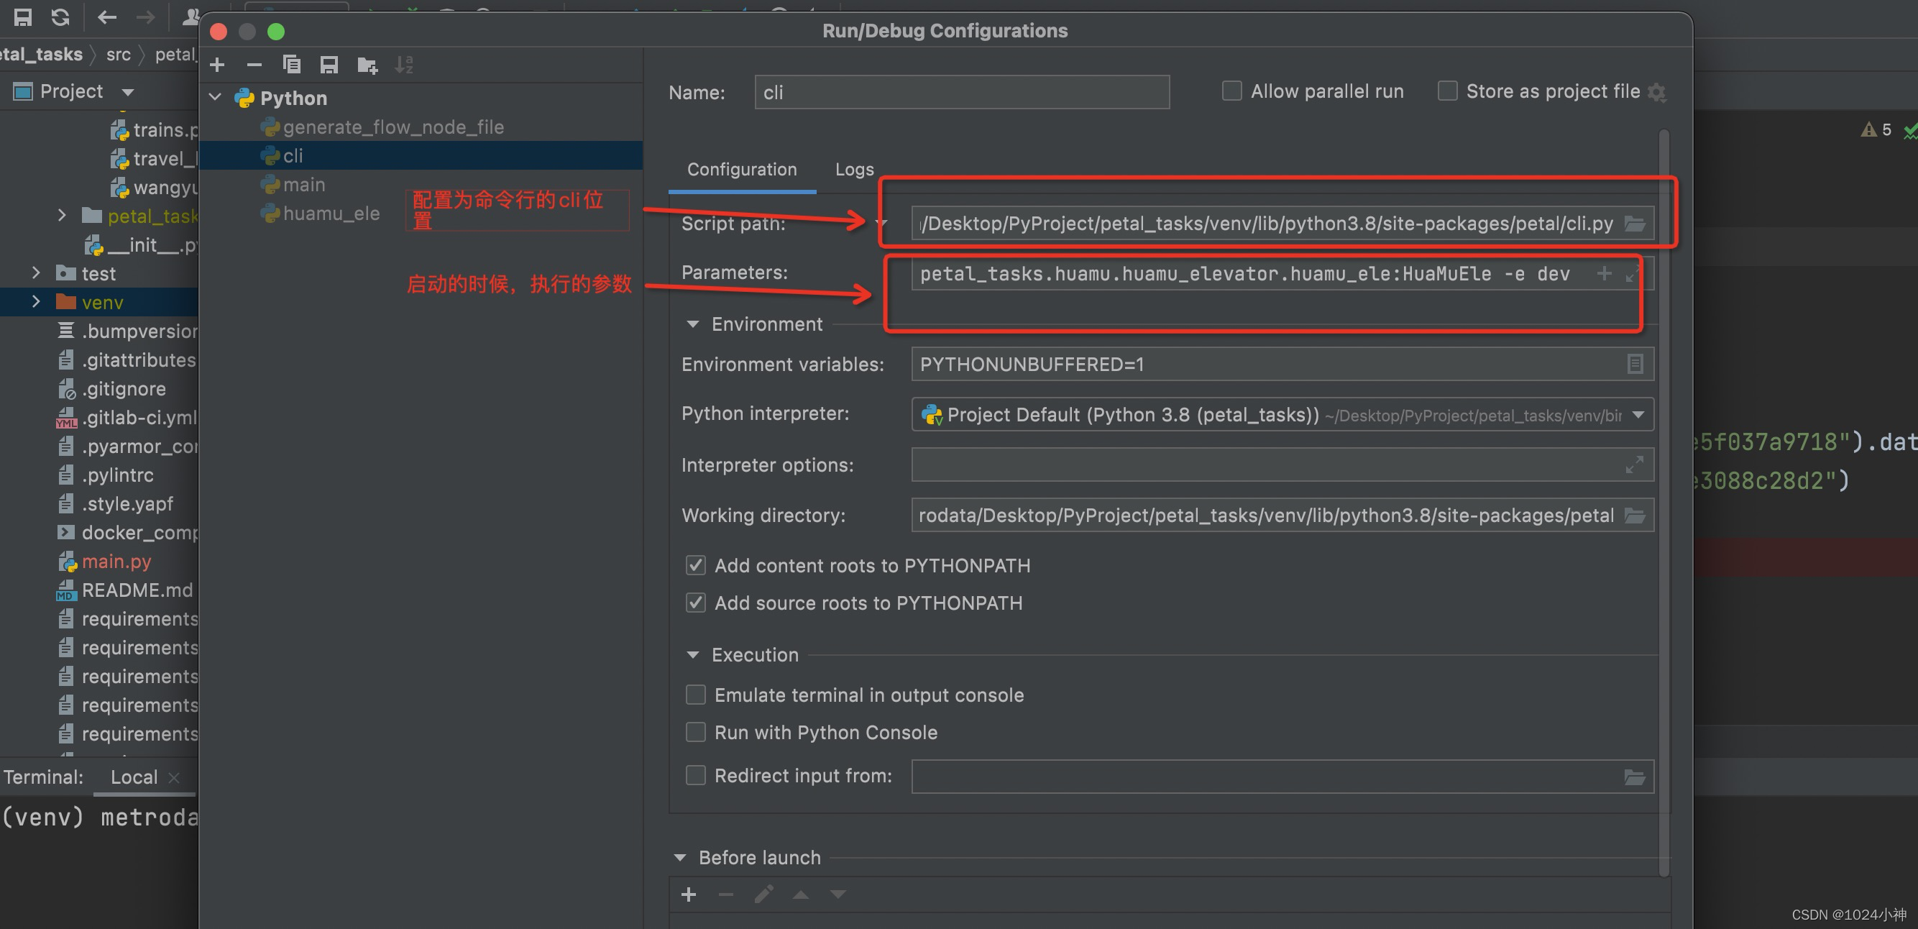
Task: Create a new folder for configurations
Action: click(x=367, y=64)
